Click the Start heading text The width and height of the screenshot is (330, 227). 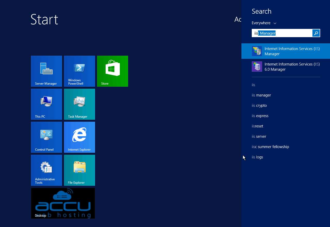pos(44,19)
